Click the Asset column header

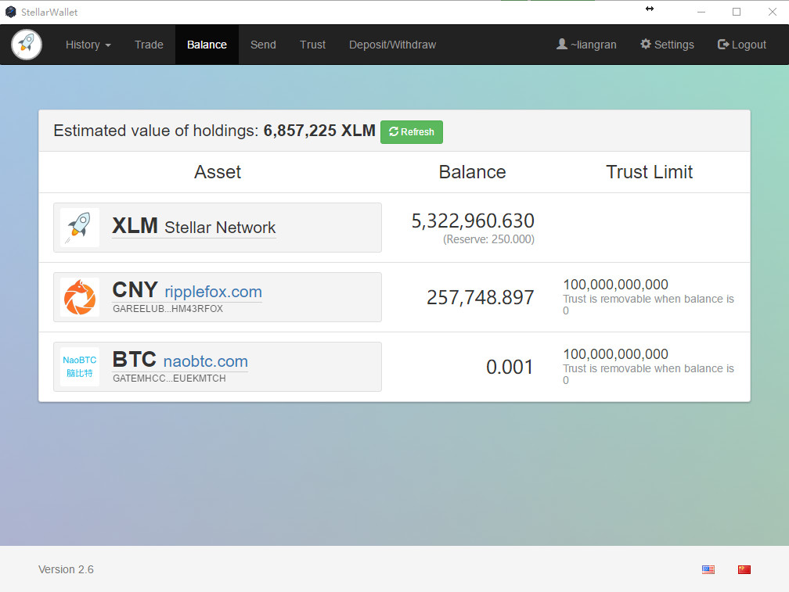(x=218, y=172)
